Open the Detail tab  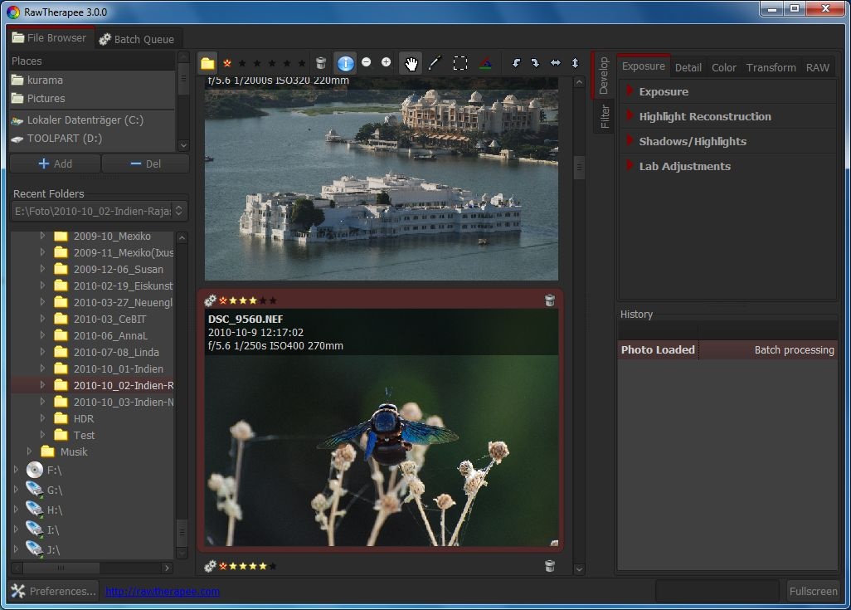pos(688,67)
